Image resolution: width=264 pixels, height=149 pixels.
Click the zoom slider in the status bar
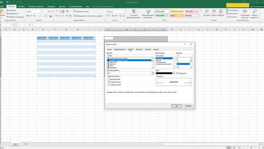(x=251, y=148)
